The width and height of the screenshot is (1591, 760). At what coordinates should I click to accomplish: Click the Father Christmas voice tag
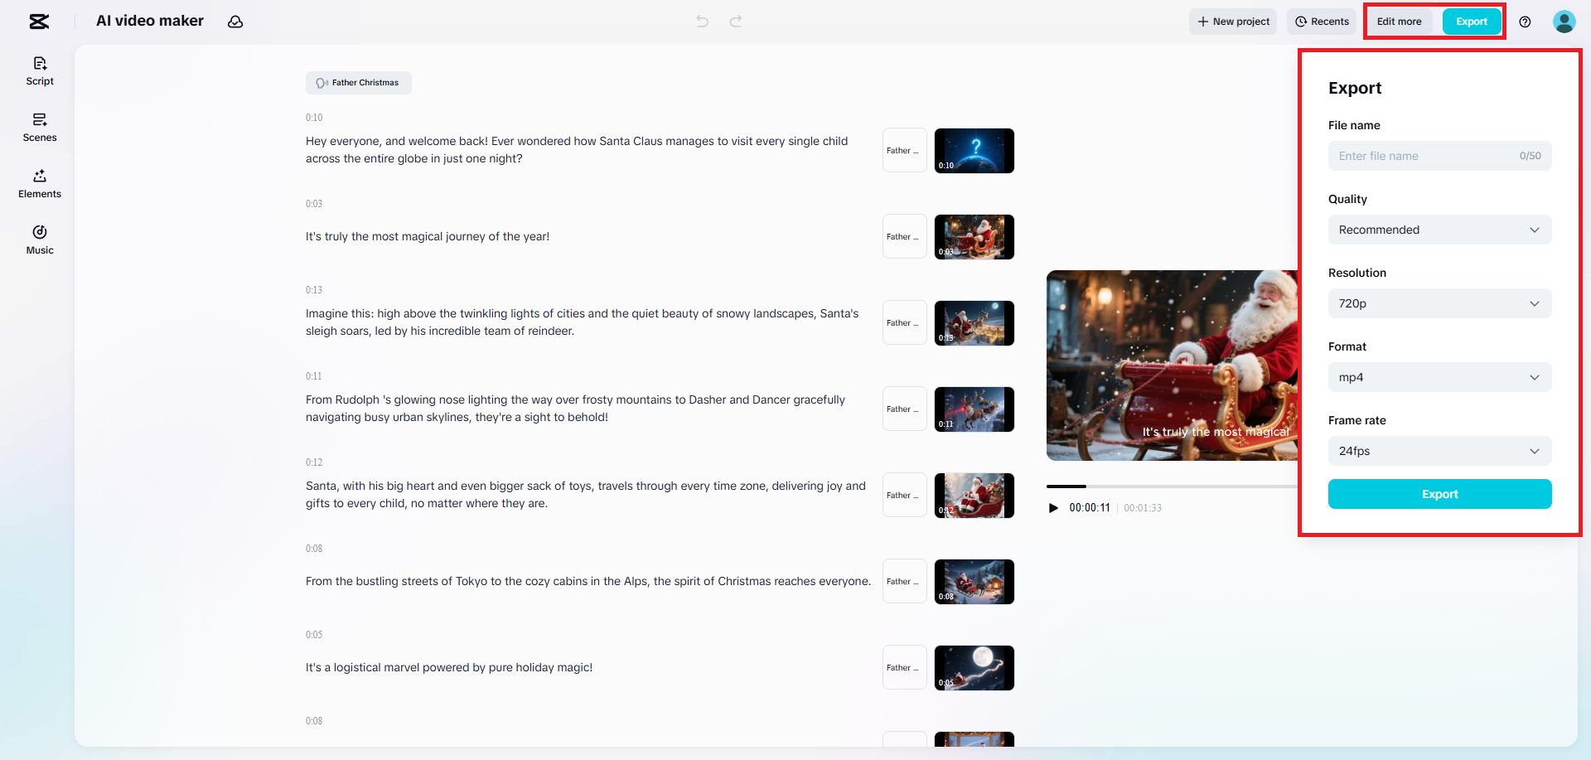pos(358,83)
